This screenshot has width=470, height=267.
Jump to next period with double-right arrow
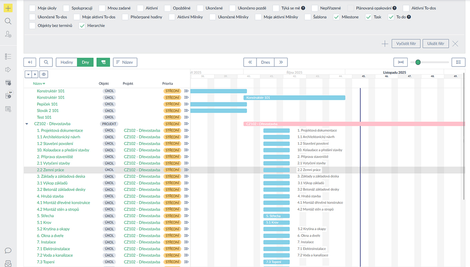pos(280,62)
